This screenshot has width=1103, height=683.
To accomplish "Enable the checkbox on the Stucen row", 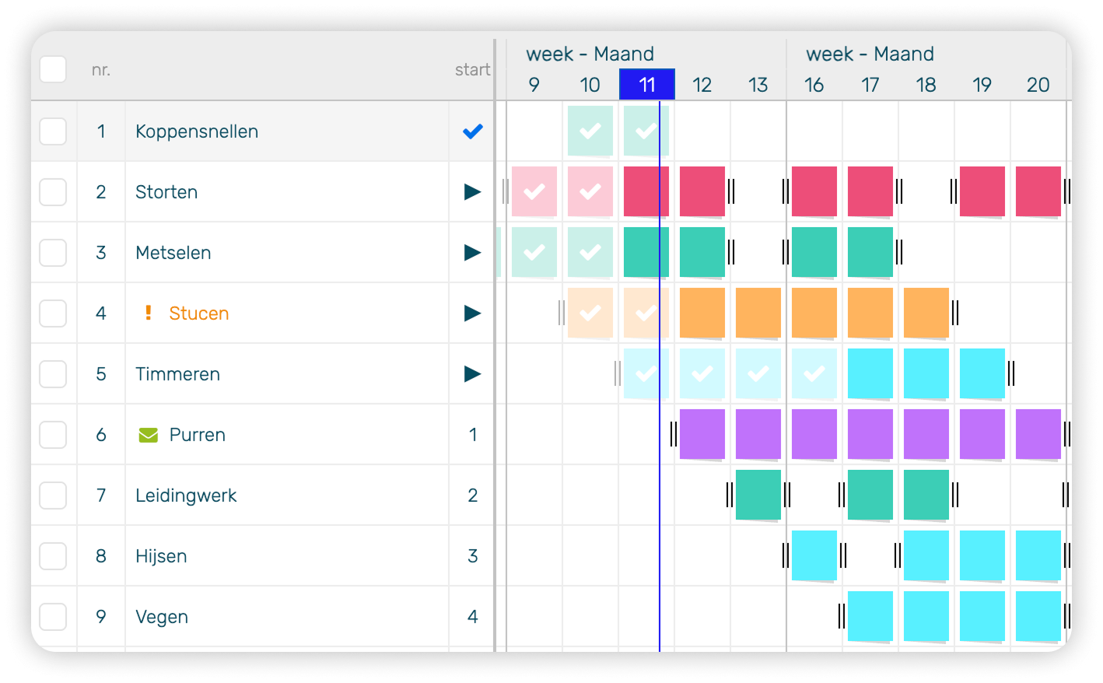I will pos(53,313).
